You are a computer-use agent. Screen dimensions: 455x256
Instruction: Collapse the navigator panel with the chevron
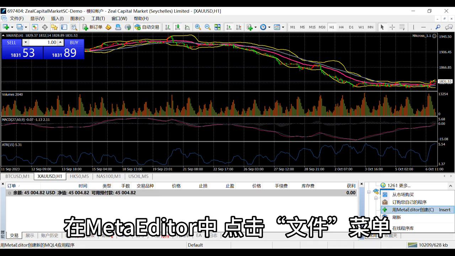tap(450, 185)
